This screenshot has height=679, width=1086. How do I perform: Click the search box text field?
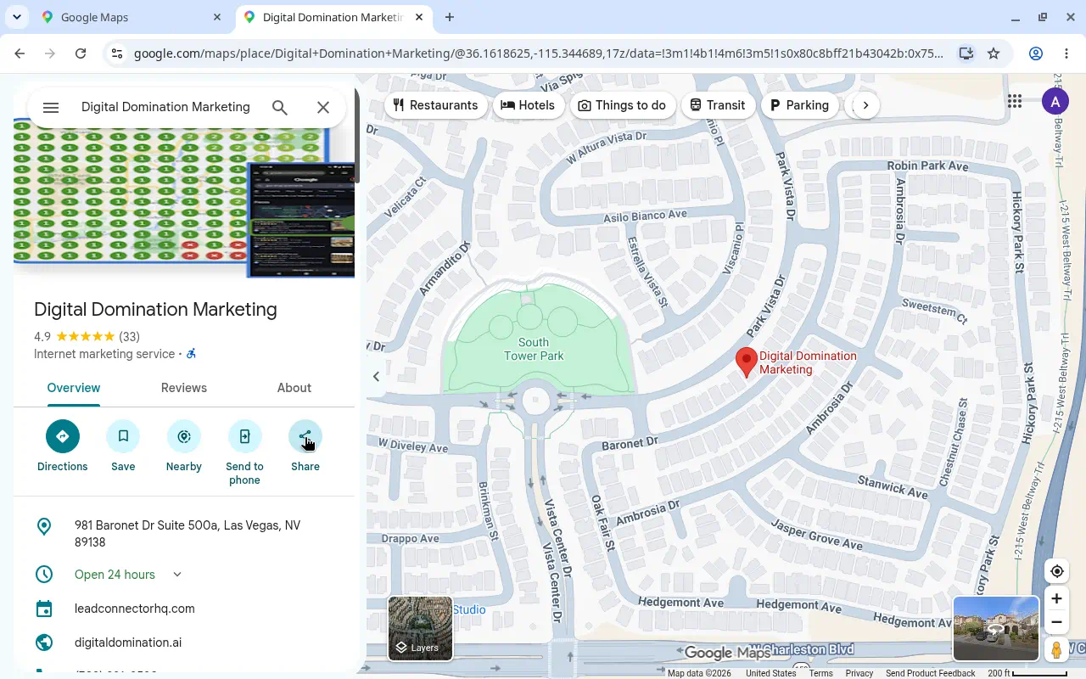click(x=166, y=107)
